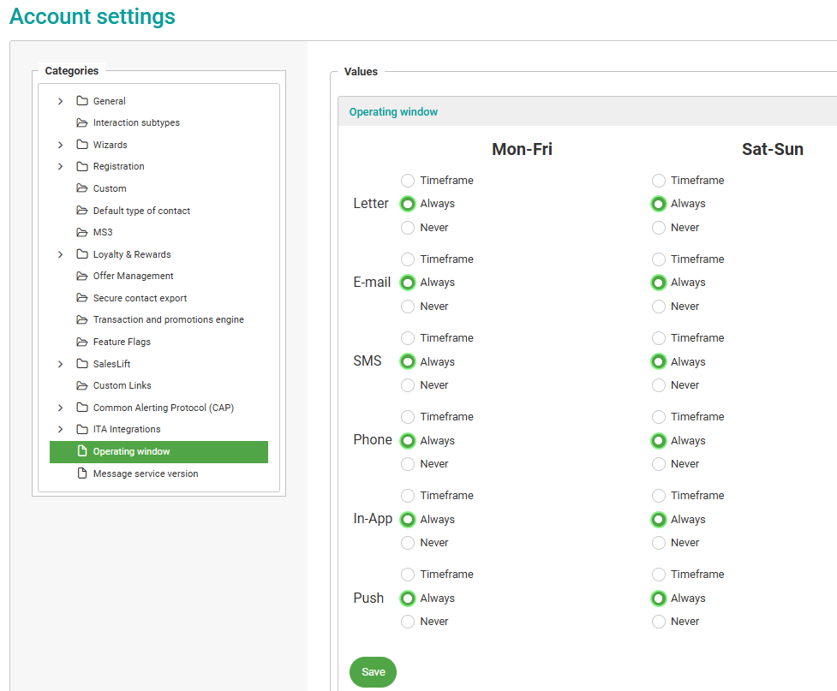The height and width of the screenshot is (691, 837).
Task: Choose Timeframe for SMS on Mon-Fri
Action: pos(408,338)
